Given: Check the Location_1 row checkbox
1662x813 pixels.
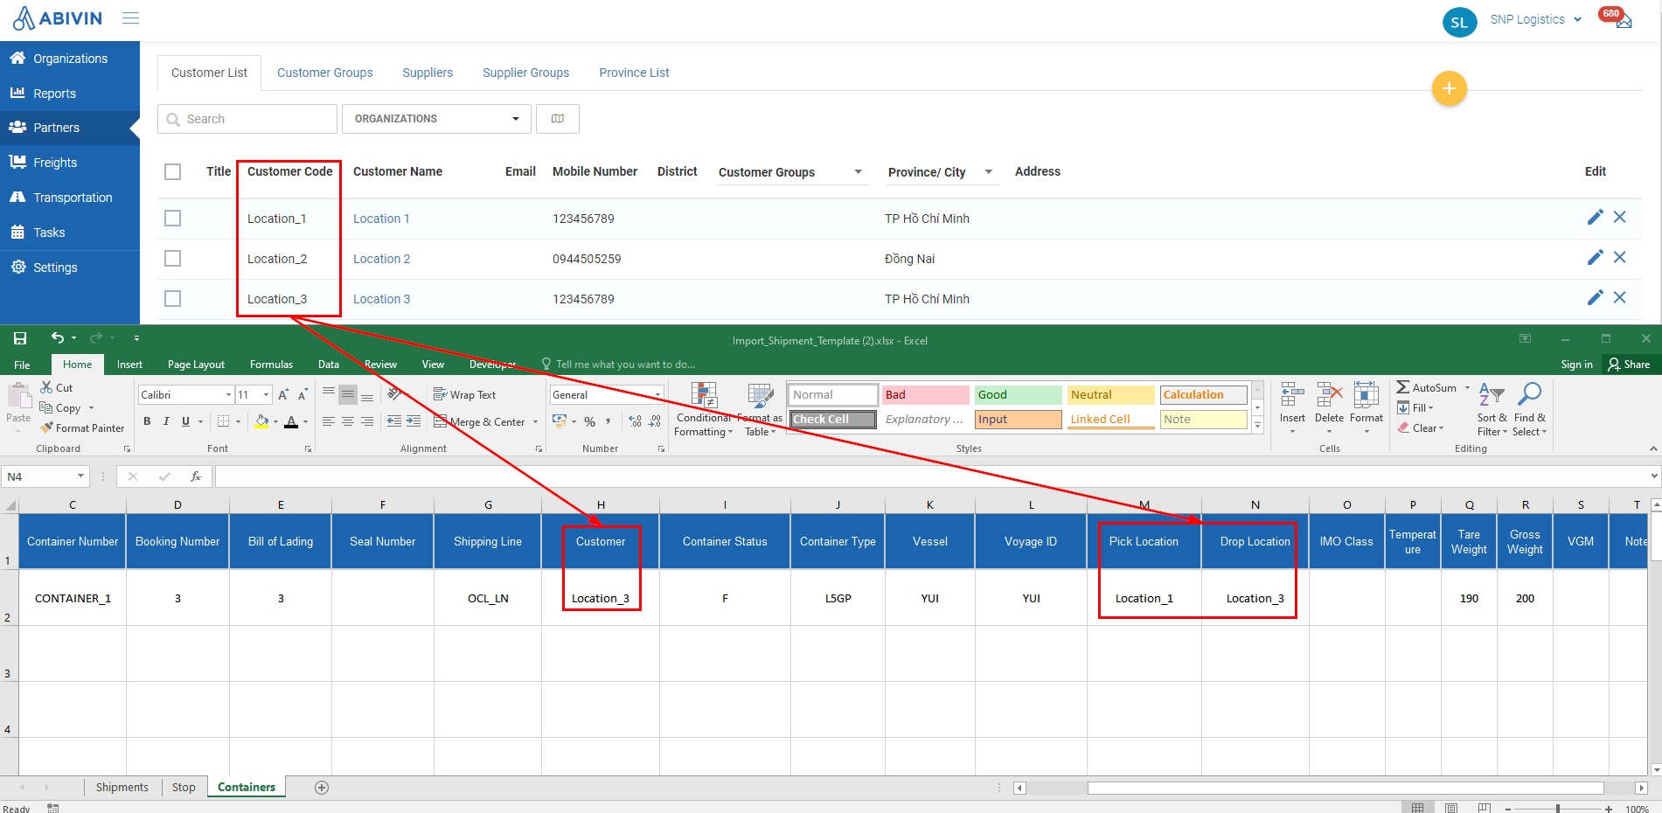Looking at the screenshot, I should tap(173, 218).
